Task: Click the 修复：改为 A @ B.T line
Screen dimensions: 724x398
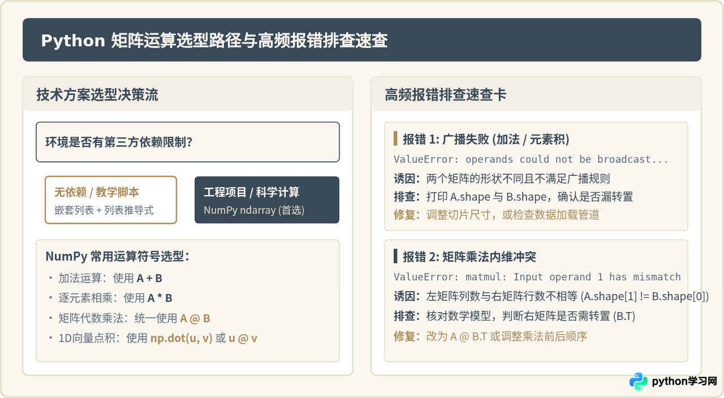Action: [490, 336]
